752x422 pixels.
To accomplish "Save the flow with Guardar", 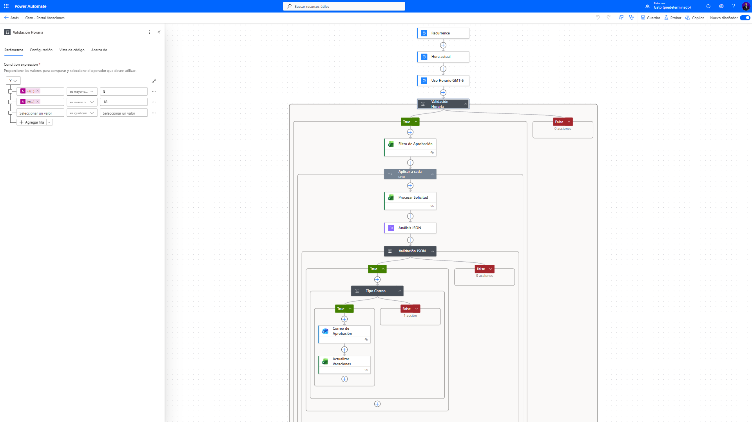I will 651,18.
